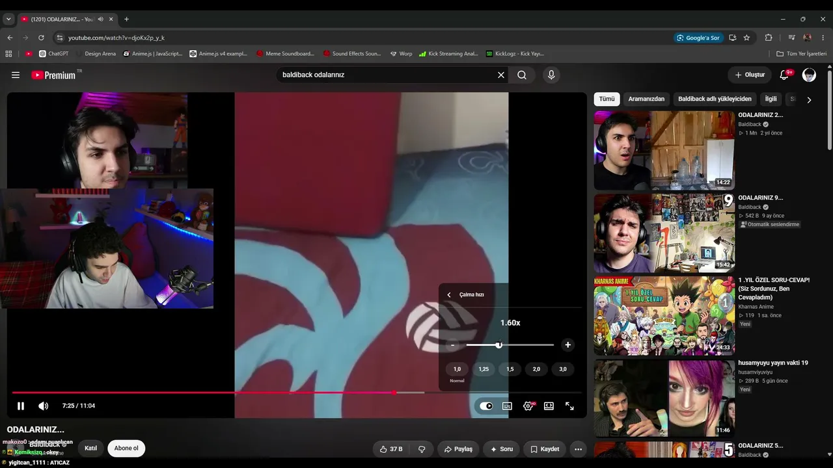Select the Aramanızdan filter chip
The height and width of the screenshot is (468, 833).
[x=646, y=99]
